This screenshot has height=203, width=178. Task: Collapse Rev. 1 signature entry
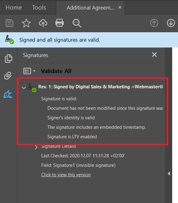[x=24, y=88]
